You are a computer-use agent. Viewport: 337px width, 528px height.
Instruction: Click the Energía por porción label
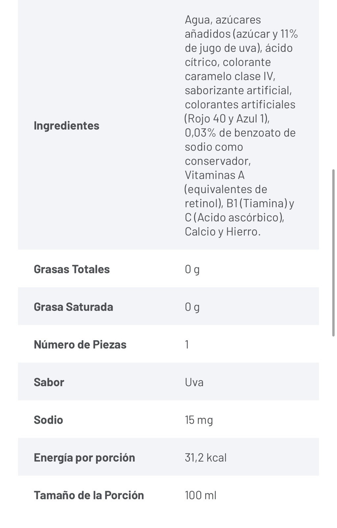(x=84, y=457)
